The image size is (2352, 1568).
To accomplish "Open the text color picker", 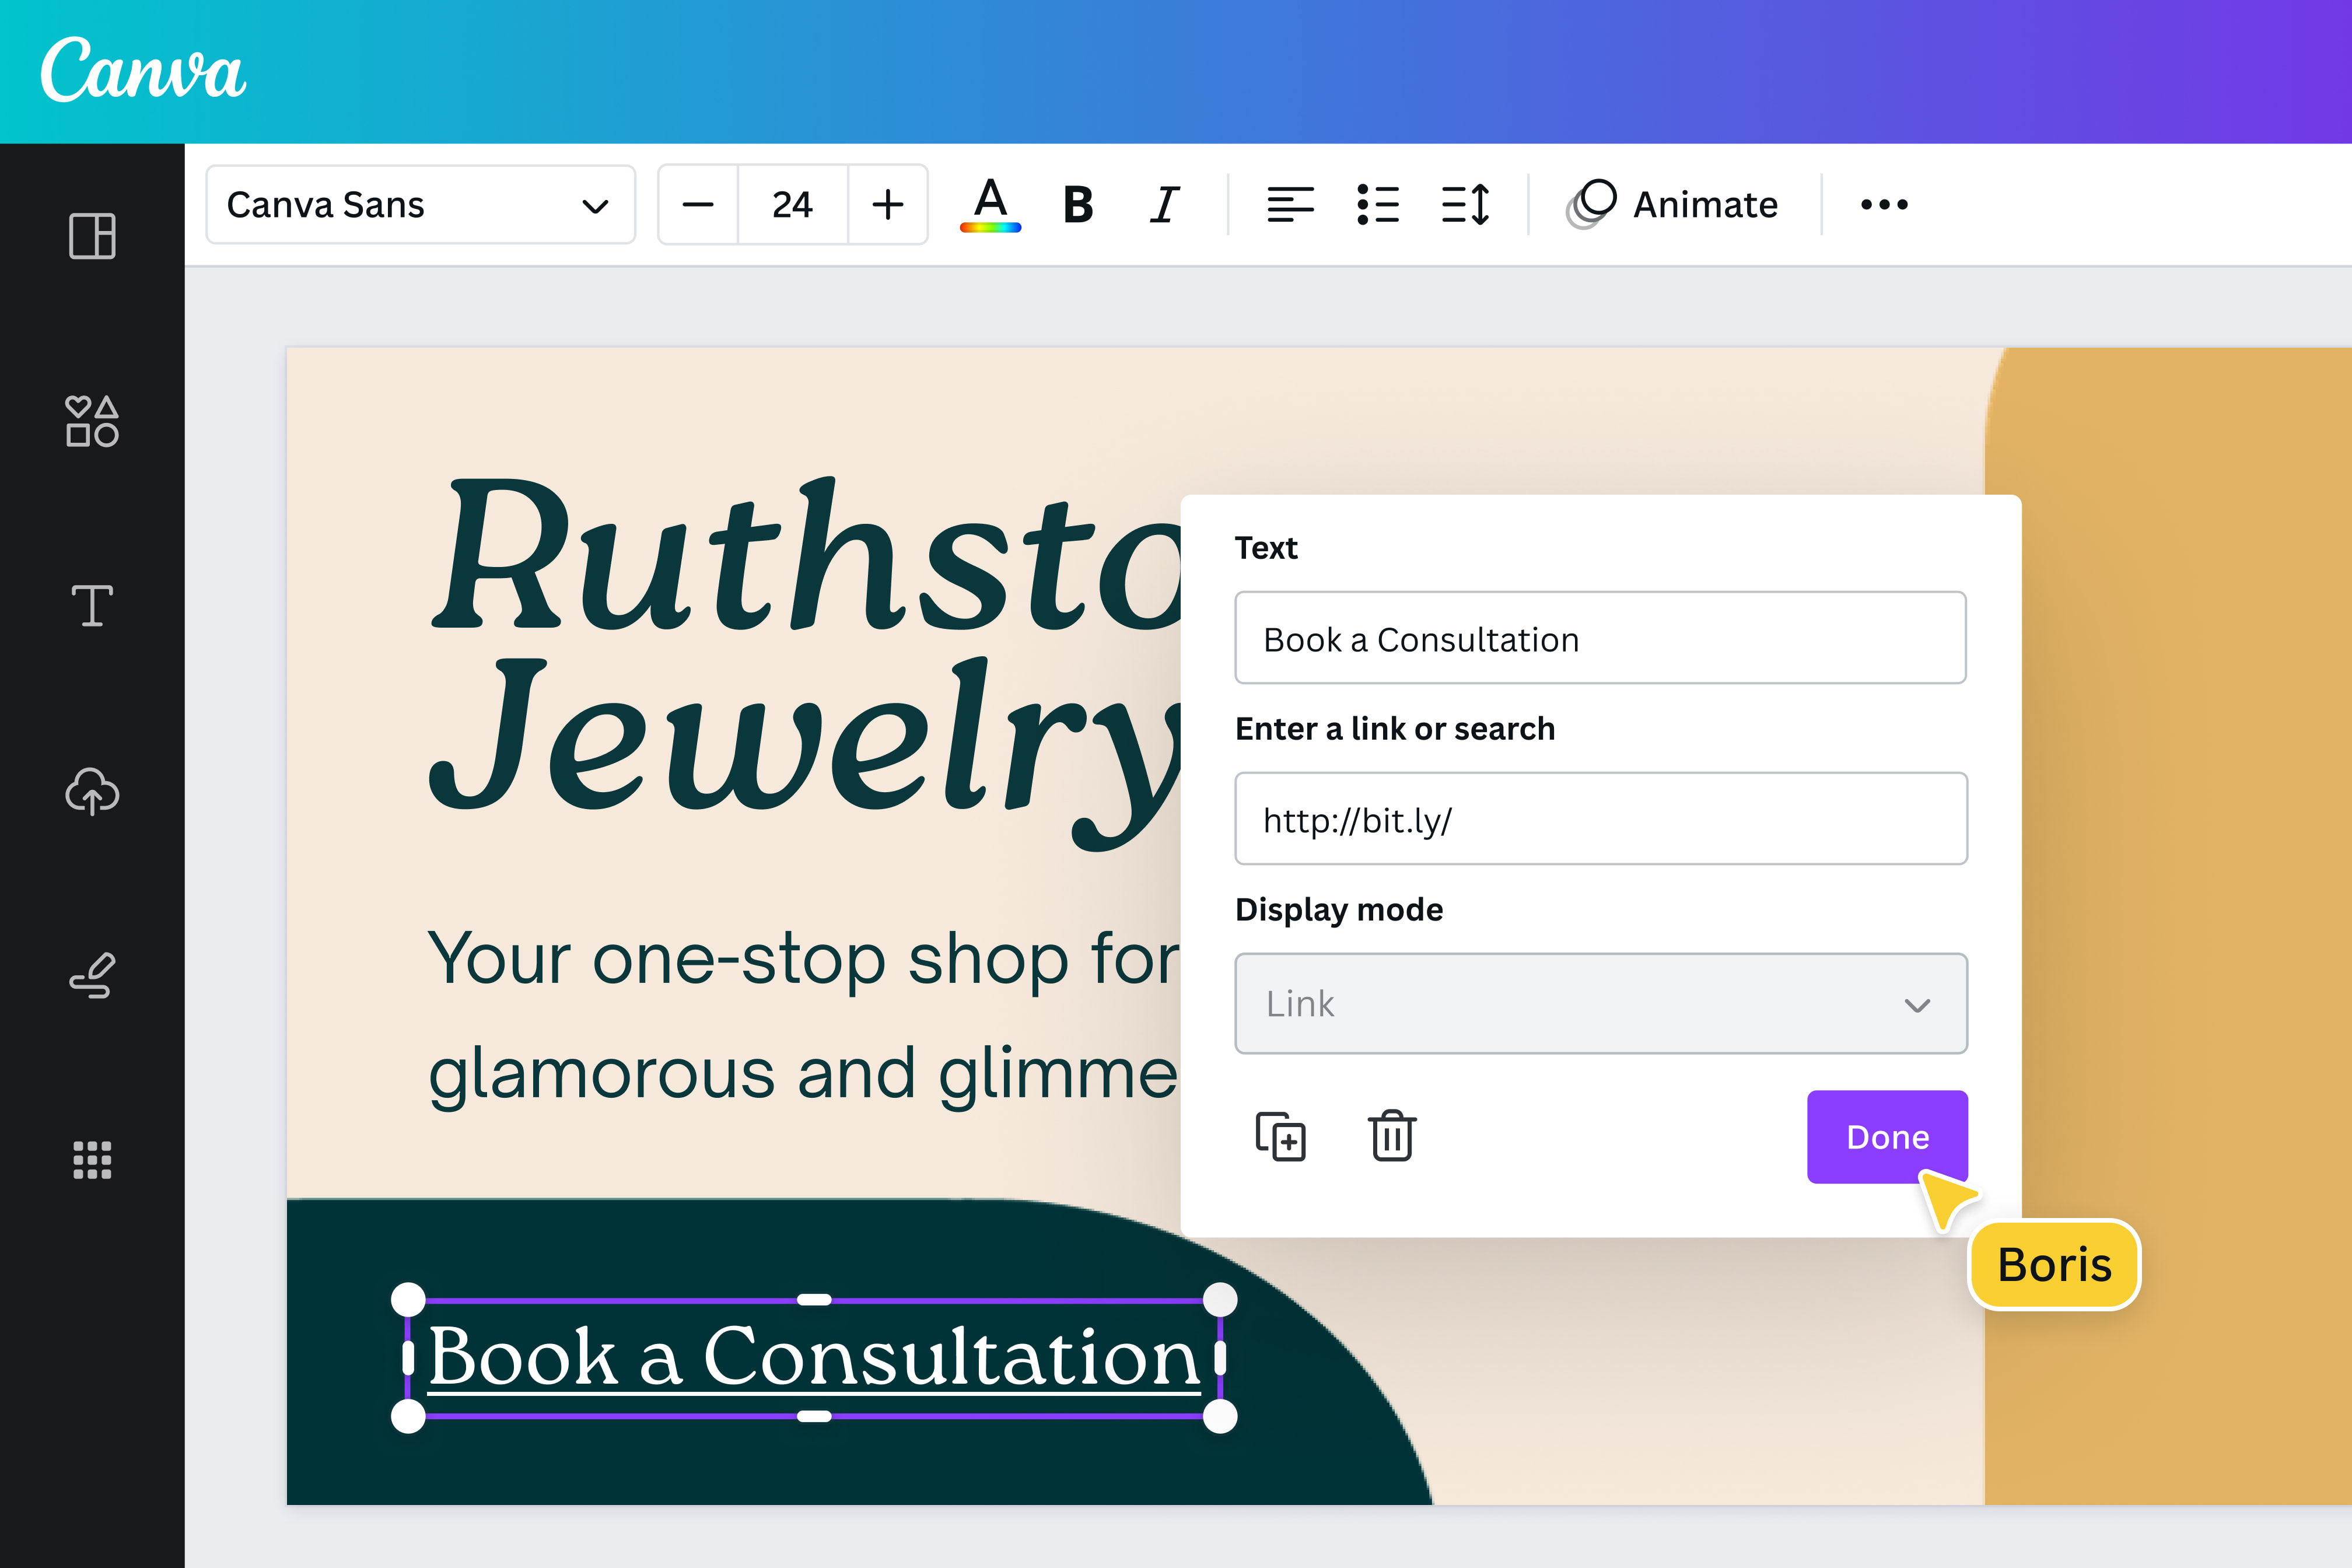I will 991,204.
